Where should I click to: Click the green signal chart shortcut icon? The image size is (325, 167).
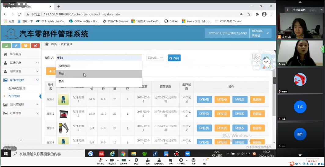point(6,46)
